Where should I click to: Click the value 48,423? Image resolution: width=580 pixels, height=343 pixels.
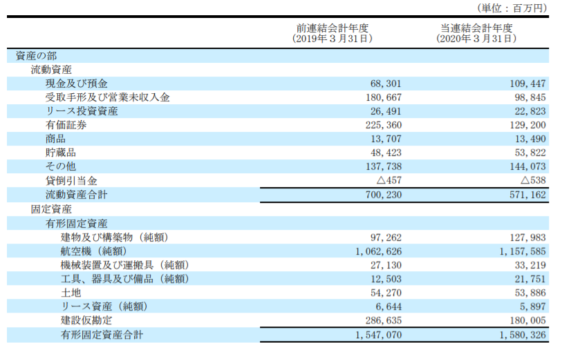[386, 153]
